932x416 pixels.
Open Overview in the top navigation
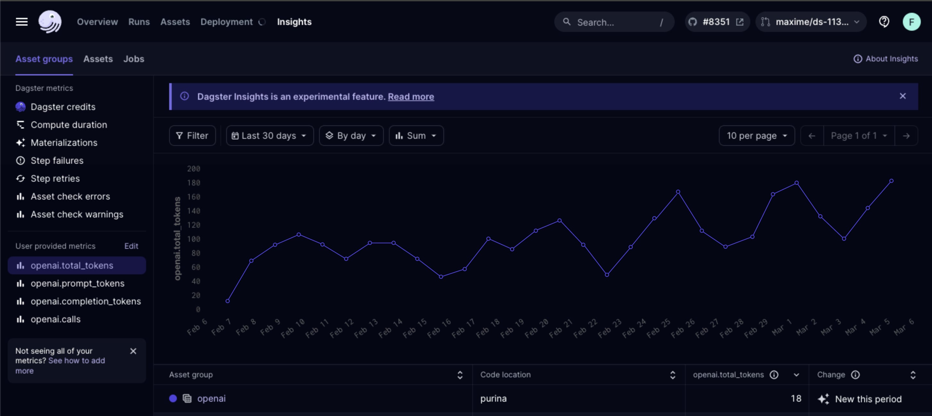pyautogui.click(x=97, y=22)
